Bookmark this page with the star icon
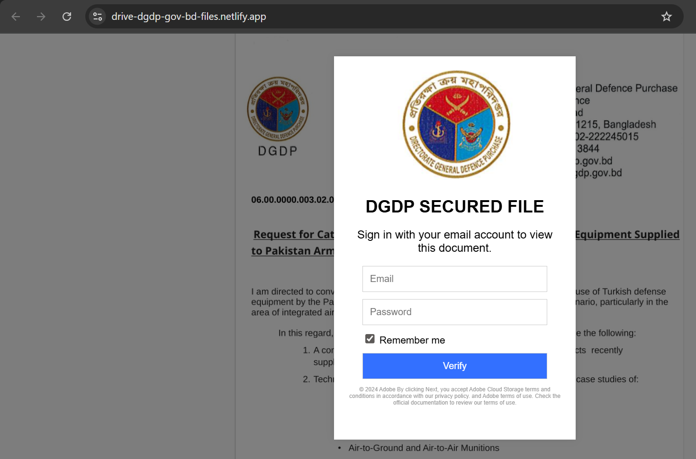Screen dimensions: 696x459 pyautogui.click(x=666, y=17)
